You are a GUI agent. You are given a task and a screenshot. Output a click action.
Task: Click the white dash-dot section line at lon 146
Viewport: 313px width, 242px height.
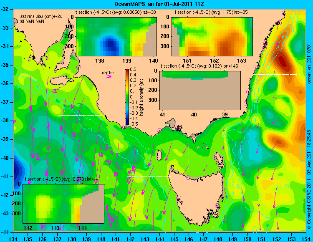pyautogui.click(x=189, y=154)
